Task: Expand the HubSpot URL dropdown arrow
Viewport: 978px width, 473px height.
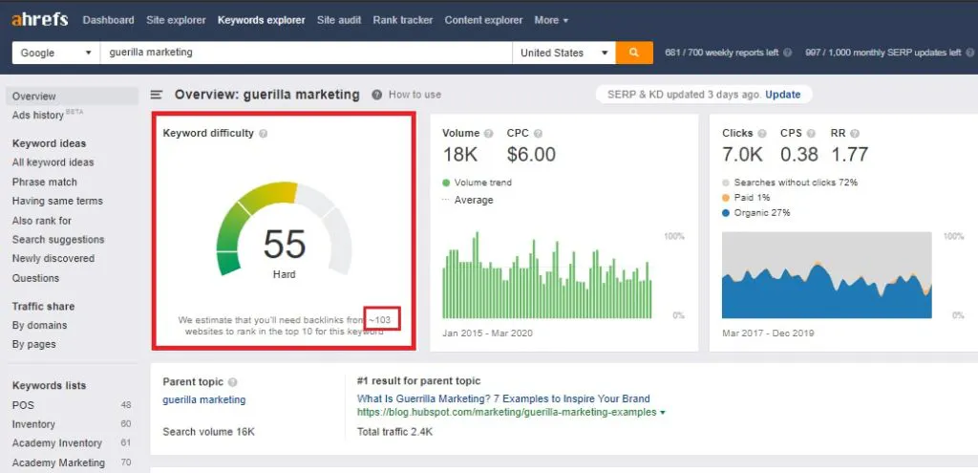Action: (663, 413)
